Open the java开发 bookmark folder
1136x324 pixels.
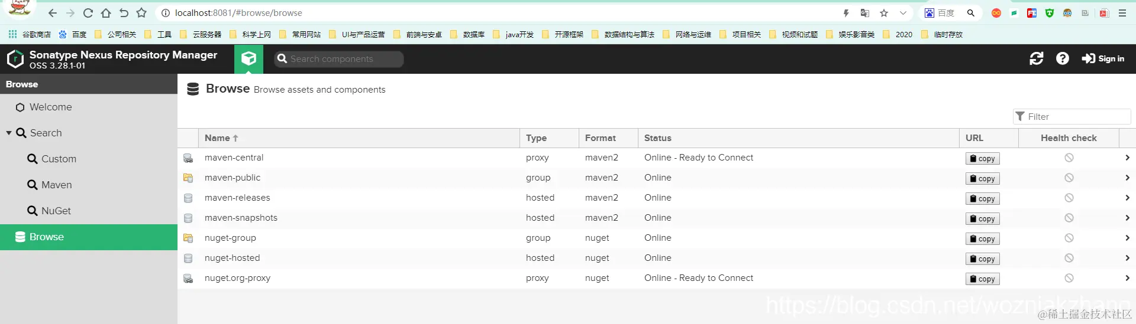pyautogui.click(x=513, y=35)
